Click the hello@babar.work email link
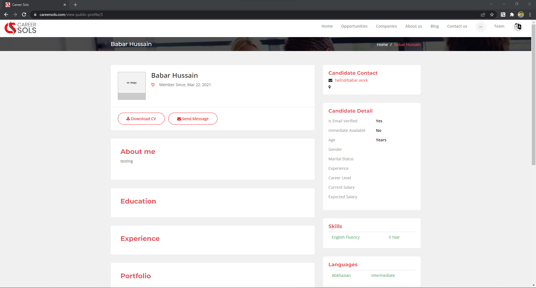This screenshot has height=288, width=536. pyautogui.click(x=351, y=80)
